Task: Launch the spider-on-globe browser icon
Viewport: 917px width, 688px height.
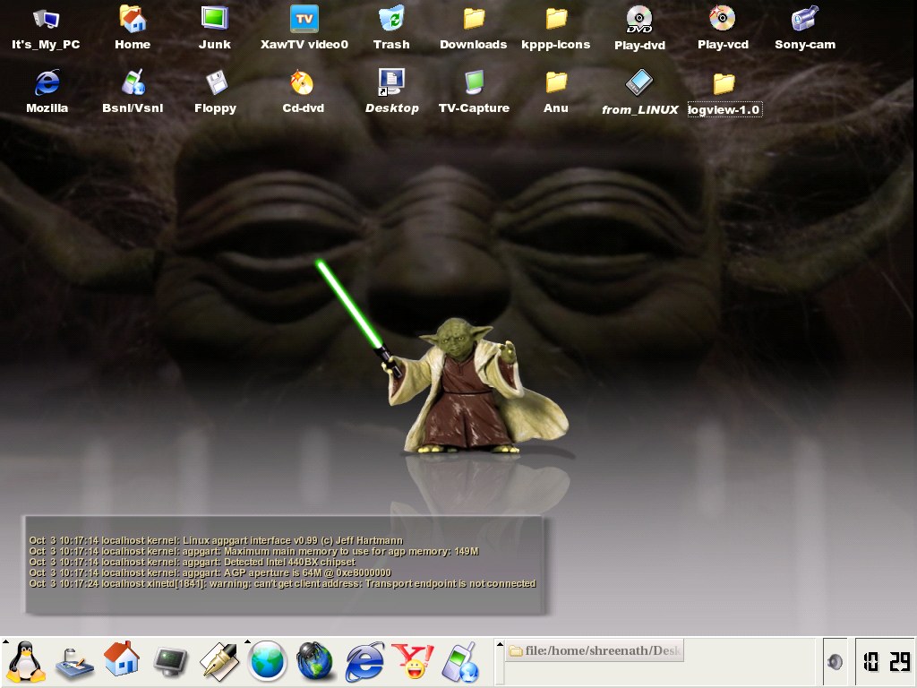Action: pos(315,662)
